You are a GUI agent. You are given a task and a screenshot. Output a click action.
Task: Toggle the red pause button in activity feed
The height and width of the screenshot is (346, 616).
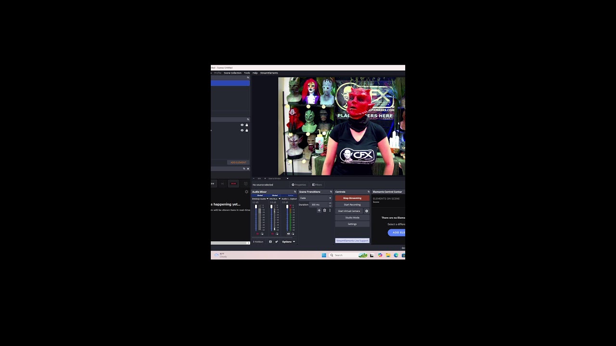tap(233, 184)
